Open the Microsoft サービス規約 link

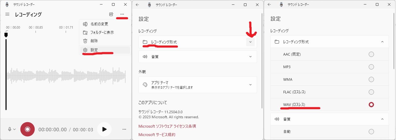(157, 135)
